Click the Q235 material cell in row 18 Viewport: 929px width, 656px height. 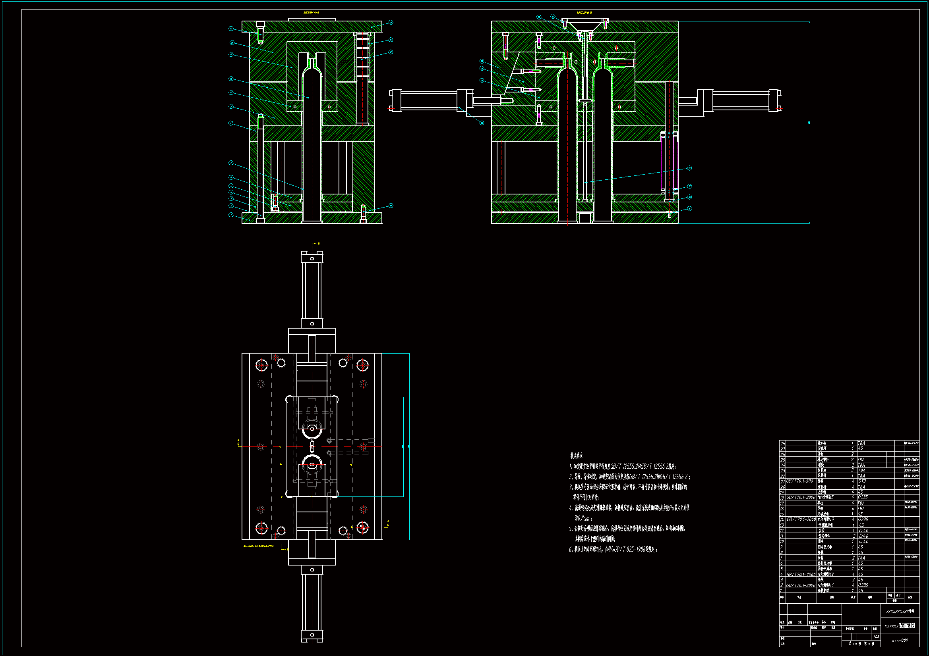click(x=863, y=497)
